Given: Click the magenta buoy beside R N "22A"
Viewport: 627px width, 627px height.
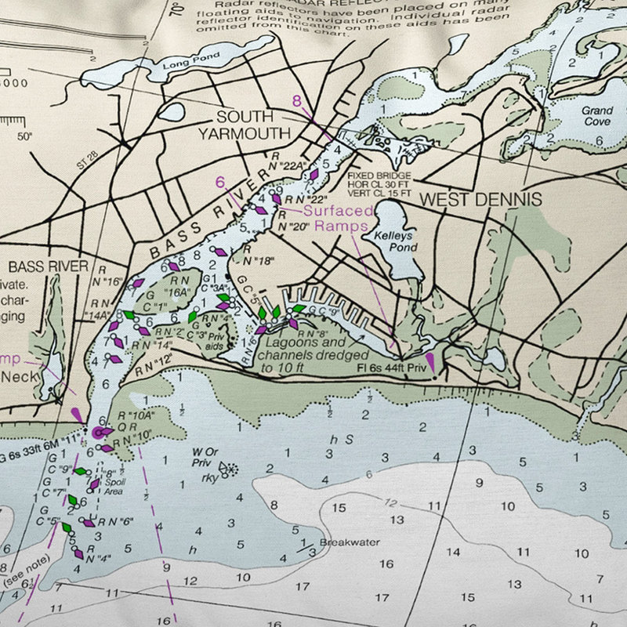Looking at the screenshot, I should [x=313, y=175].
